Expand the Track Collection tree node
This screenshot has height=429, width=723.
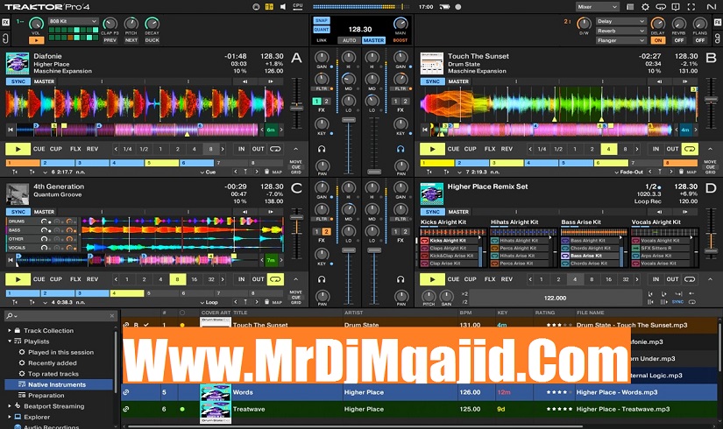[10, 330]
